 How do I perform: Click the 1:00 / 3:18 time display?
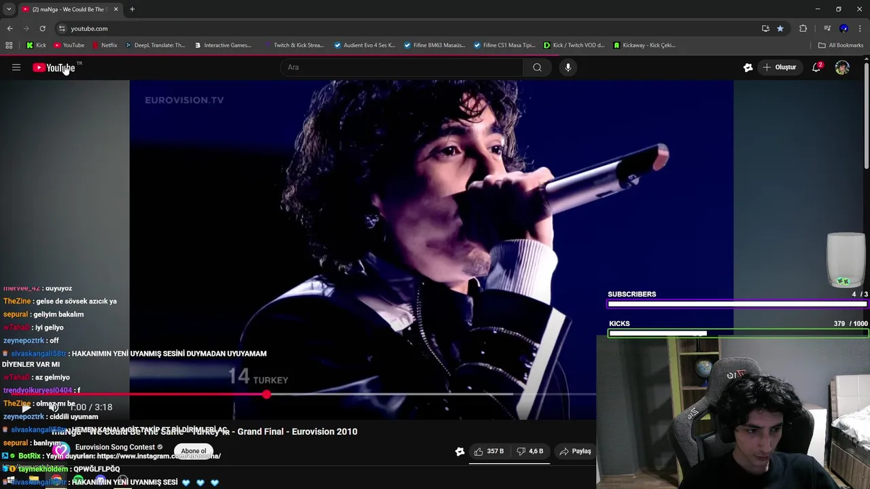pyautogui.click(x=91, y=407)
